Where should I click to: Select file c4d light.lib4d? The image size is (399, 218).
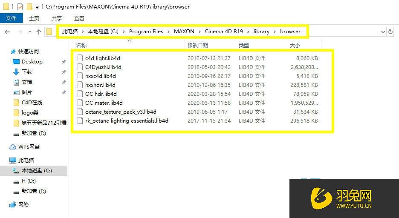[103, 58]
